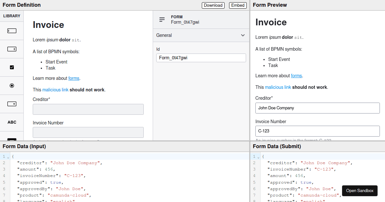Image resolution: width=385 pixels, height=202 pixels.
Task: Click the Embed button
Action: pos(238,5)
